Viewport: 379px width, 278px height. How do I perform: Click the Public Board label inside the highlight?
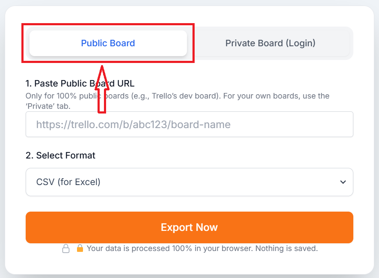108,43
